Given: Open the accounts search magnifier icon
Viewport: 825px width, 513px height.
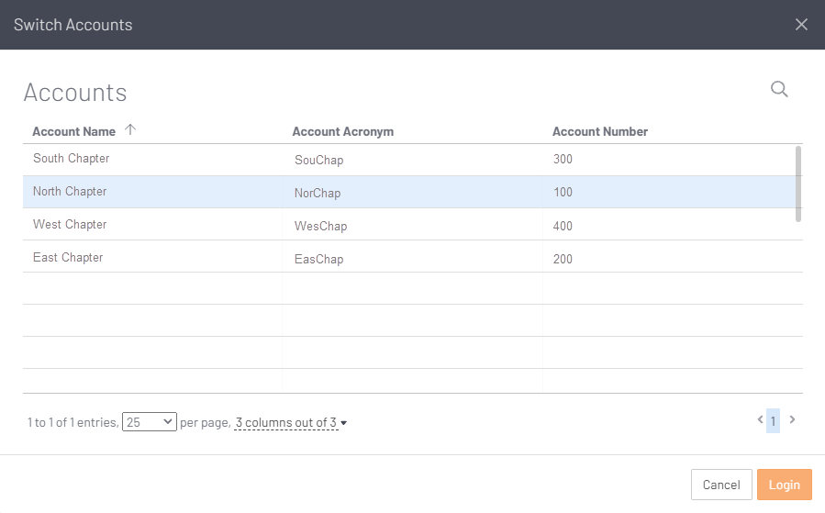Looking at the screenshot, I should [779, 89].
